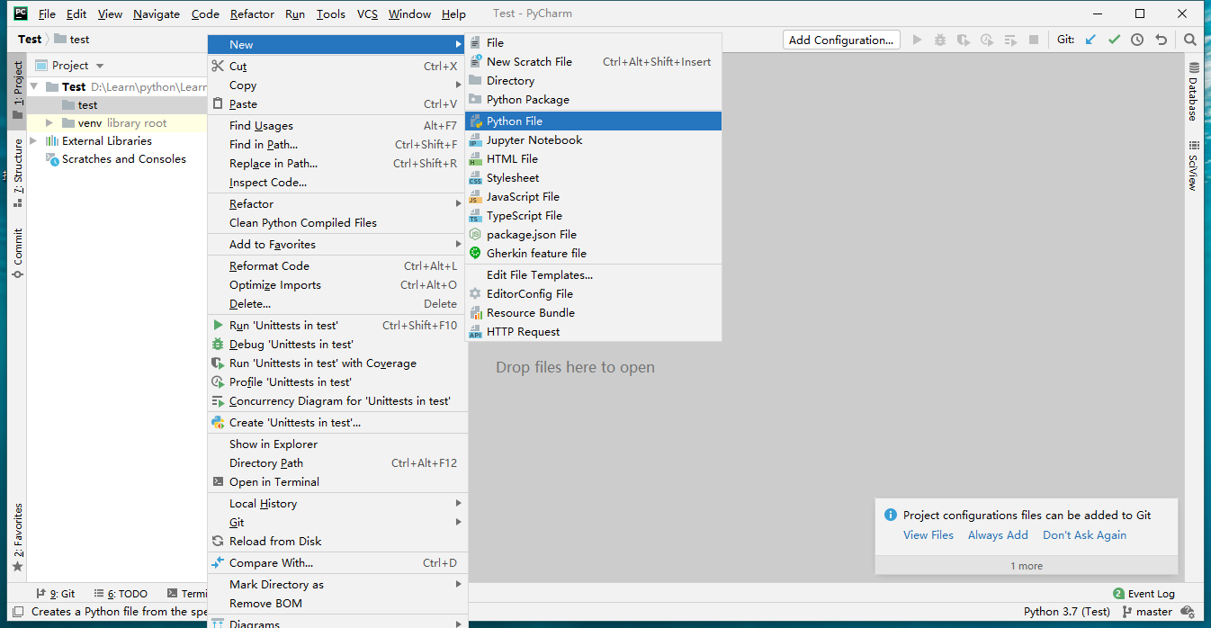
Task: Open Local History submenu
Action: click(x=336, y=504)
